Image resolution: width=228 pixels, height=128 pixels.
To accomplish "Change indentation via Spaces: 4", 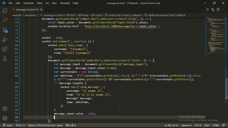I will click(x=186, y=125).
